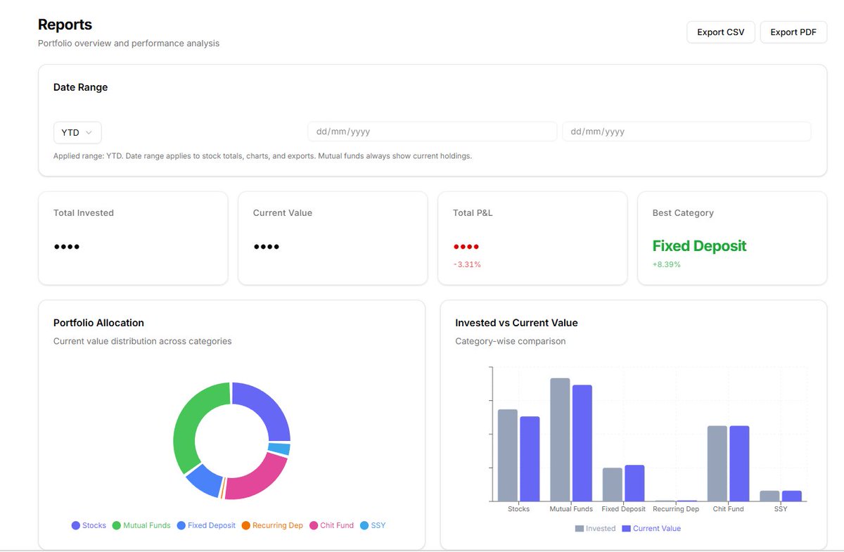
Task: Click the Invested vs Current Value title
Action: coord(516,323)
